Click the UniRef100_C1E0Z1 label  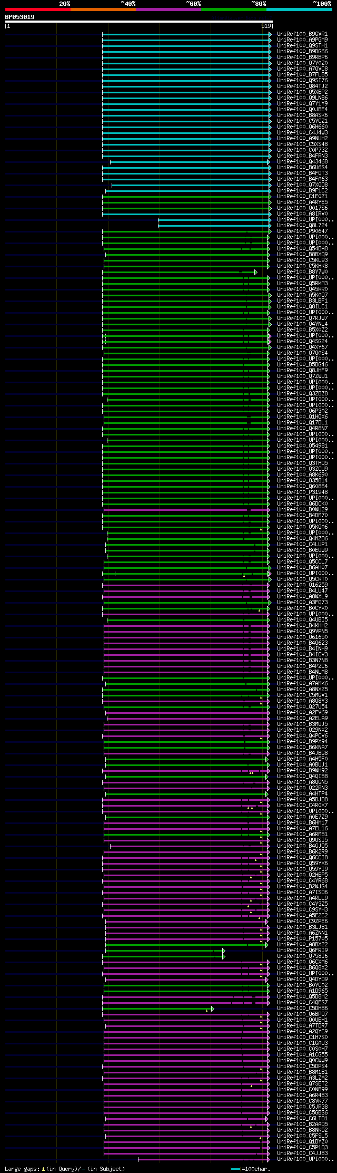point(302,197)
